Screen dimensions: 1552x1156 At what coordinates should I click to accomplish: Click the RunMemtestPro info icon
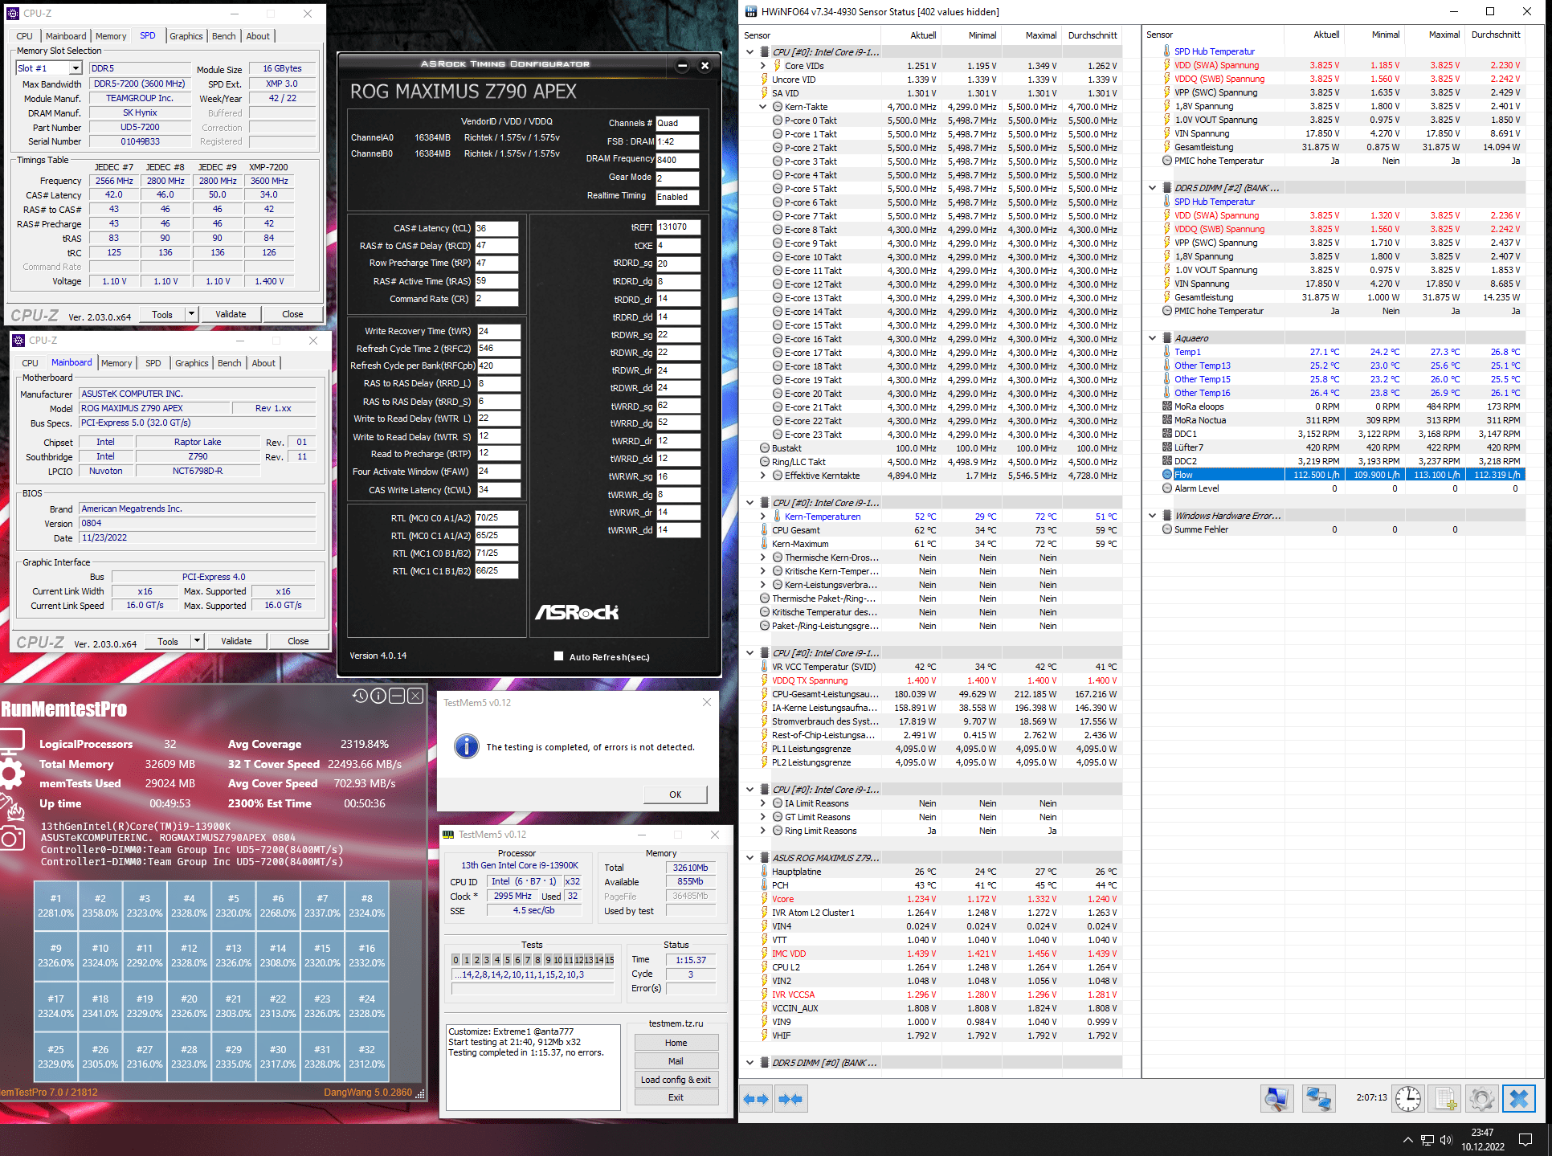point(378,696)
